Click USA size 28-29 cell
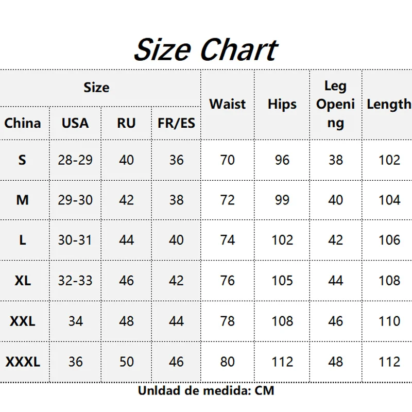This screenshot has height=412, width=412. click(x=75, y=160)
